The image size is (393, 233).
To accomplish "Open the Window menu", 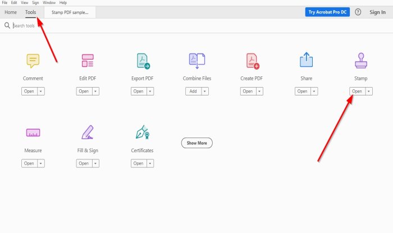I will coord(49,3).
